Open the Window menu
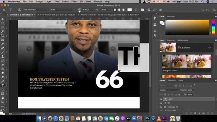This screenshot has height=122, width=217. [x=98, y=1]
